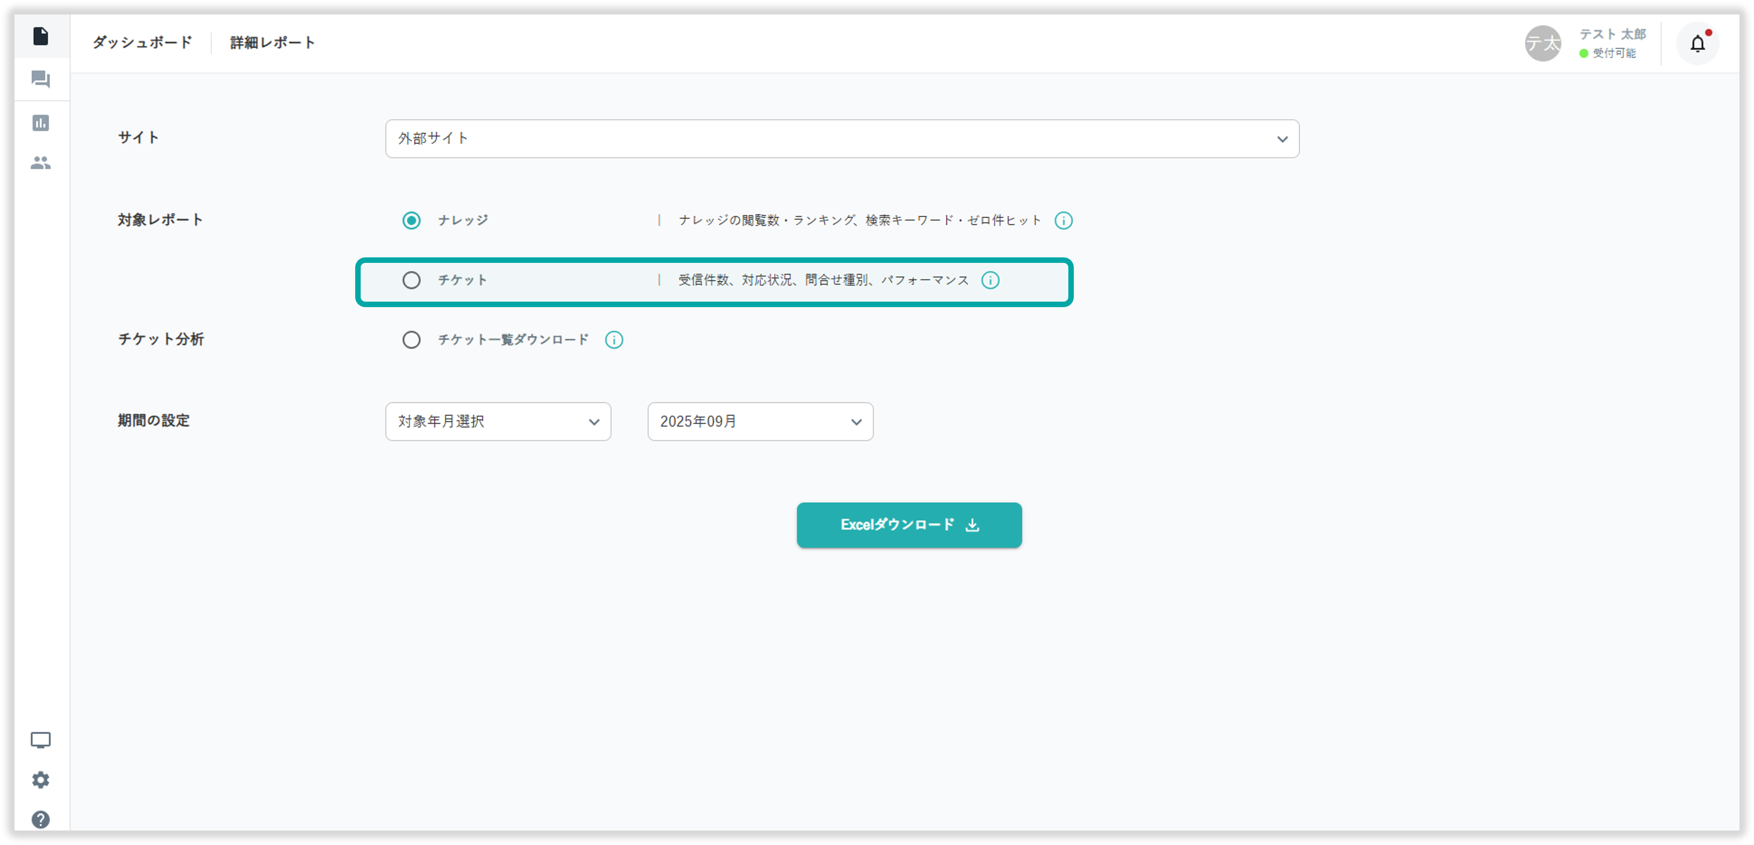The width and height of the screenshot is (1754, 845).
Task: Expand the サイト dropdown showing 外部サイト
Action: pos(842,139)
